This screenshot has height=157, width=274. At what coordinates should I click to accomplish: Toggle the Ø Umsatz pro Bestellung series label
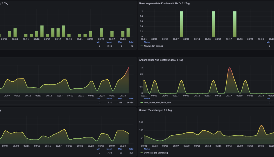click(156, 153)
